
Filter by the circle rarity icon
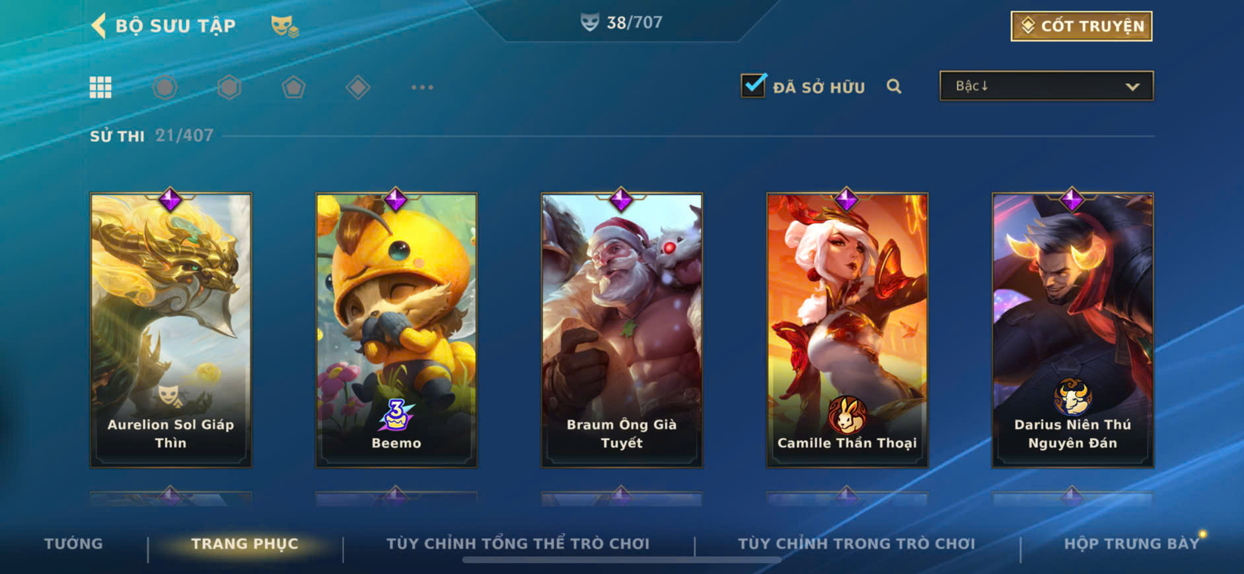pos(165,87)
